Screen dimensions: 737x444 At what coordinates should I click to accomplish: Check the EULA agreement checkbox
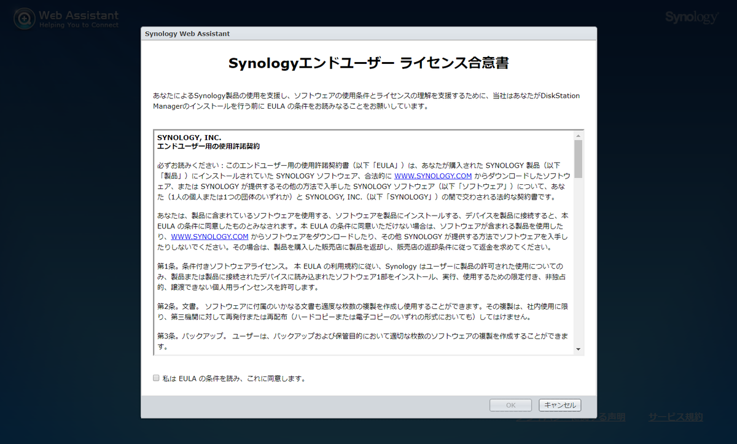click(x=156, y=378)
